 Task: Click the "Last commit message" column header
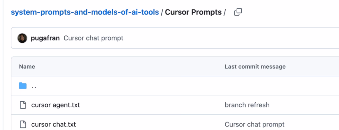pos(255,67)
